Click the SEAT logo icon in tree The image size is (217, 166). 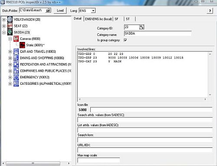tap(10, 26)
